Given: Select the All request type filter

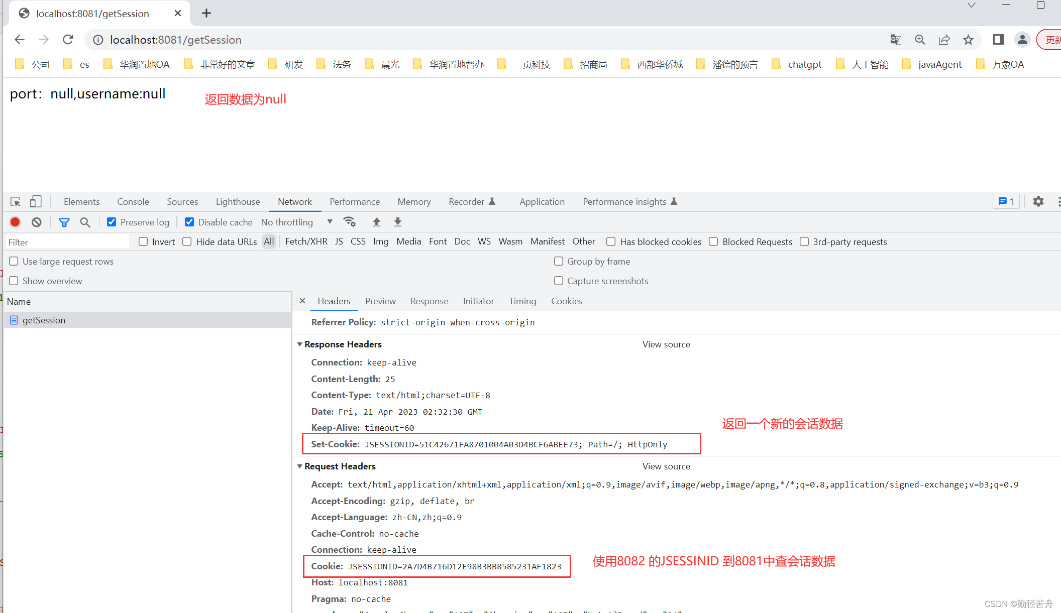Looking at the screenshot, I should click(269, 241).
